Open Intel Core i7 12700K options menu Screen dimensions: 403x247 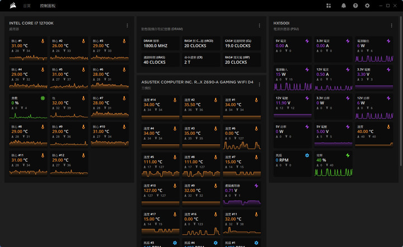pos(127,26)
